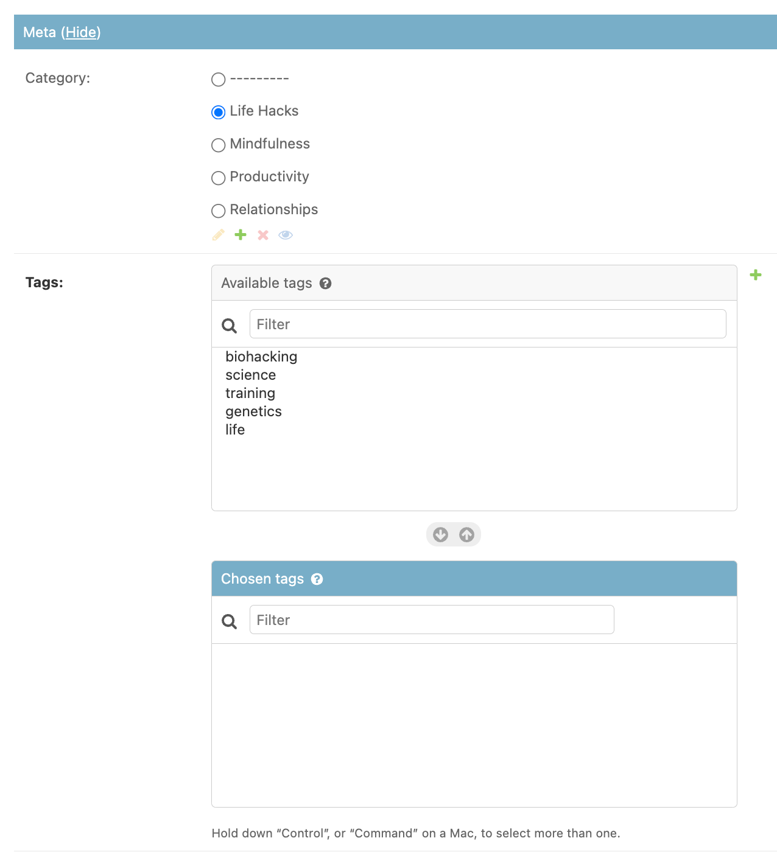Add a new category using the green plus icon
The height and width of the screenshot is (852, 777).
click(240, 235)
